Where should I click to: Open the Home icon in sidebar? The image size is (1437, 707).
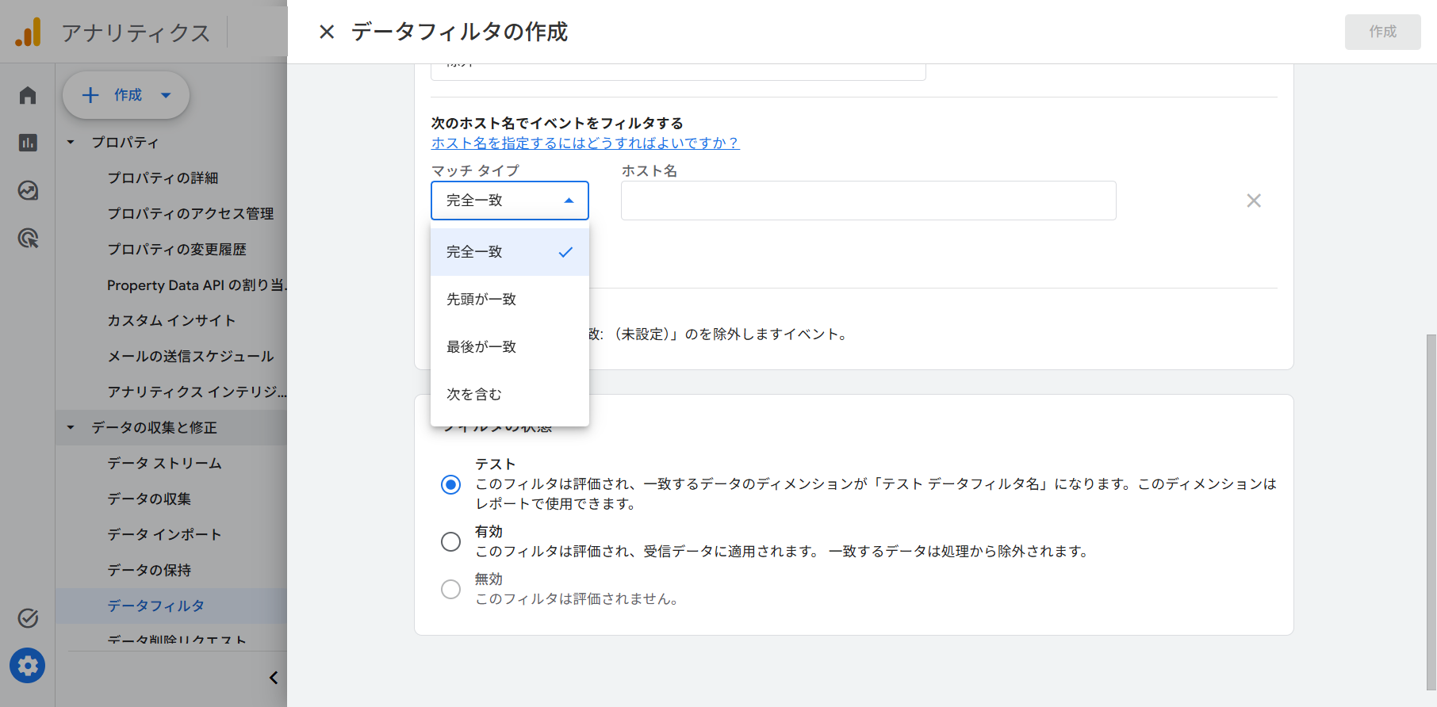28,95
